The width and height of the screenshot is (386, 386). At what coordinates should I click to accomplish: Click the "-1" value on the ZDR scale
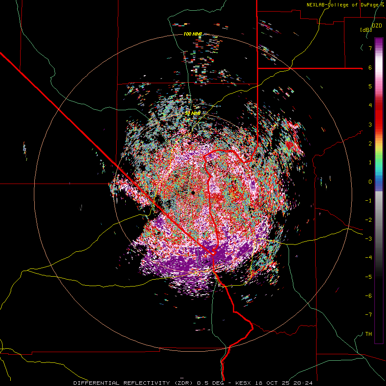click(x=368, y=201)
